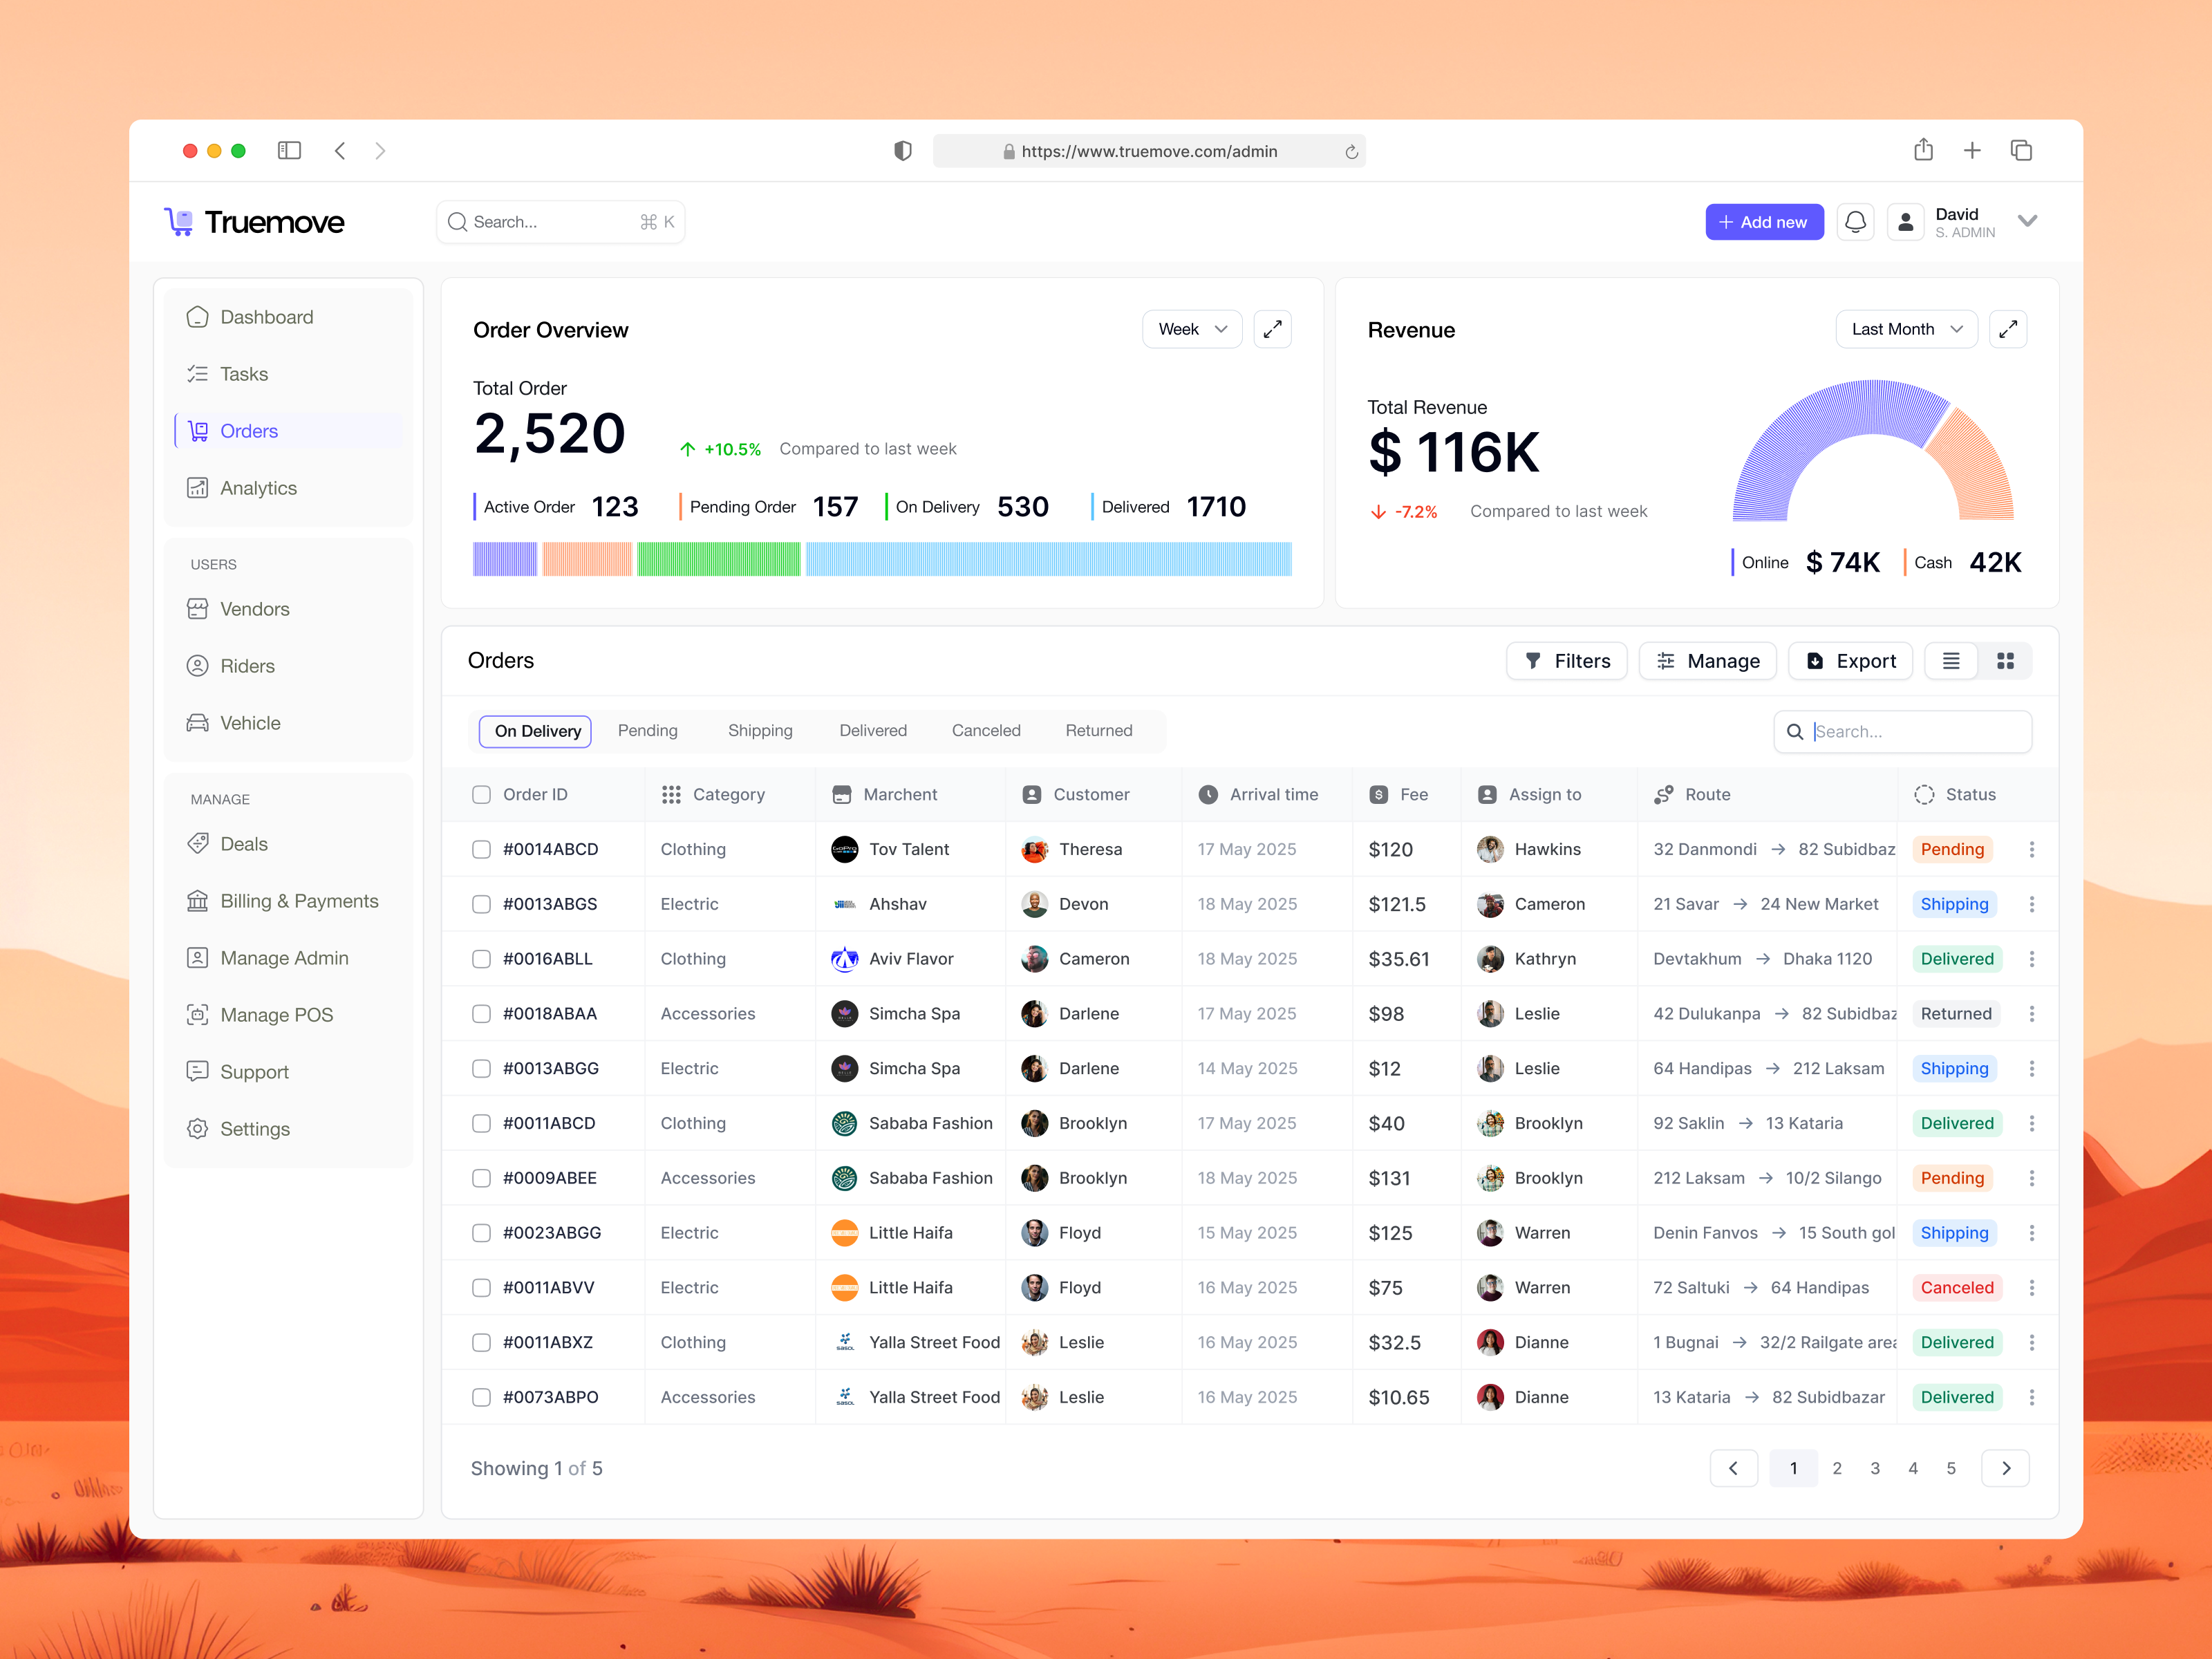
Task: Select the checkbox next to order #0023ABGG
Action: click(x=481, y=1232)
